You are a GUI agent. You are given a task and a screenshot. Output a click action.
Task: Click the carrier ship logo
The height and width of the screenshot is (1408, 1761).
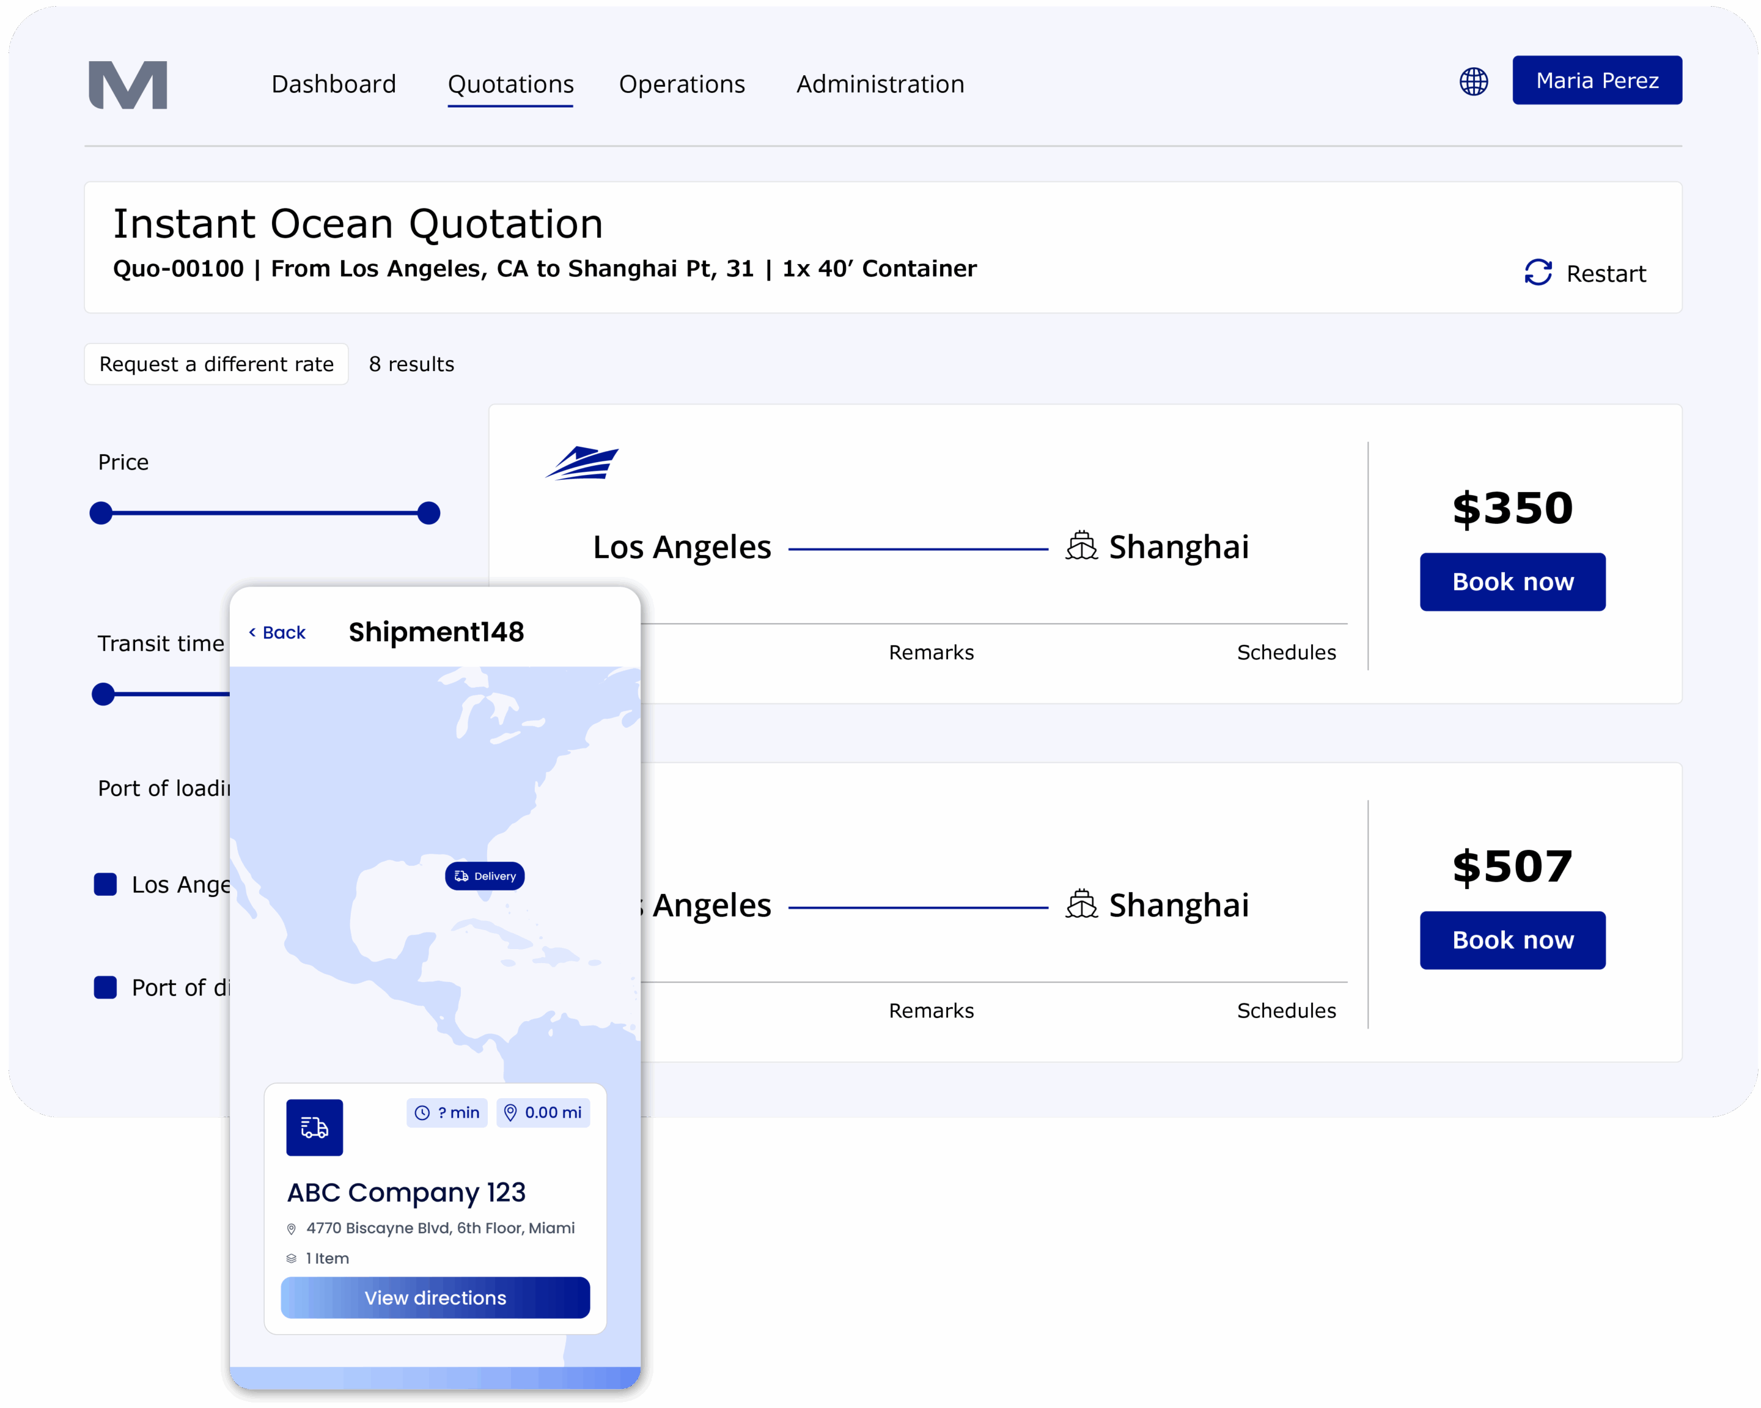(583, 464)
